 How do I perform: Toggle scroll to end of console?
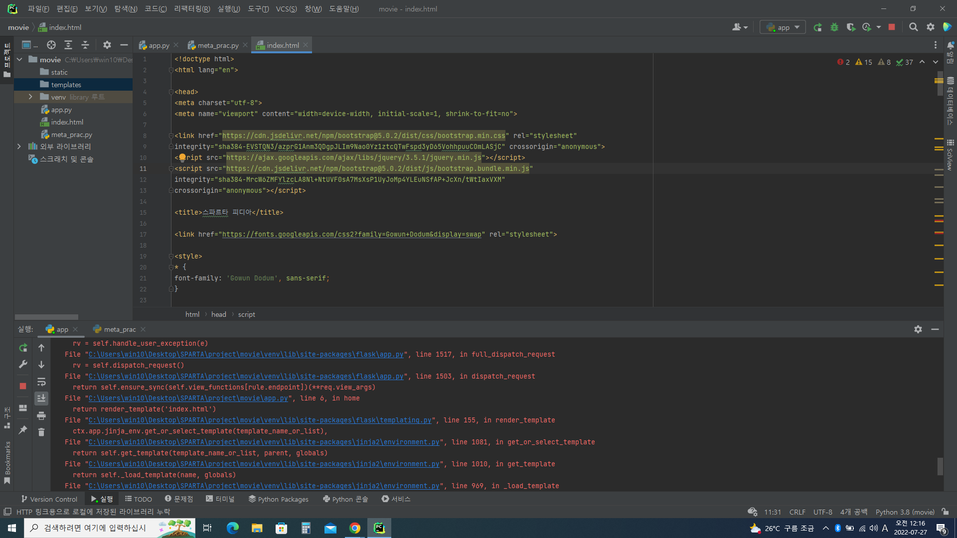(41, 399)
